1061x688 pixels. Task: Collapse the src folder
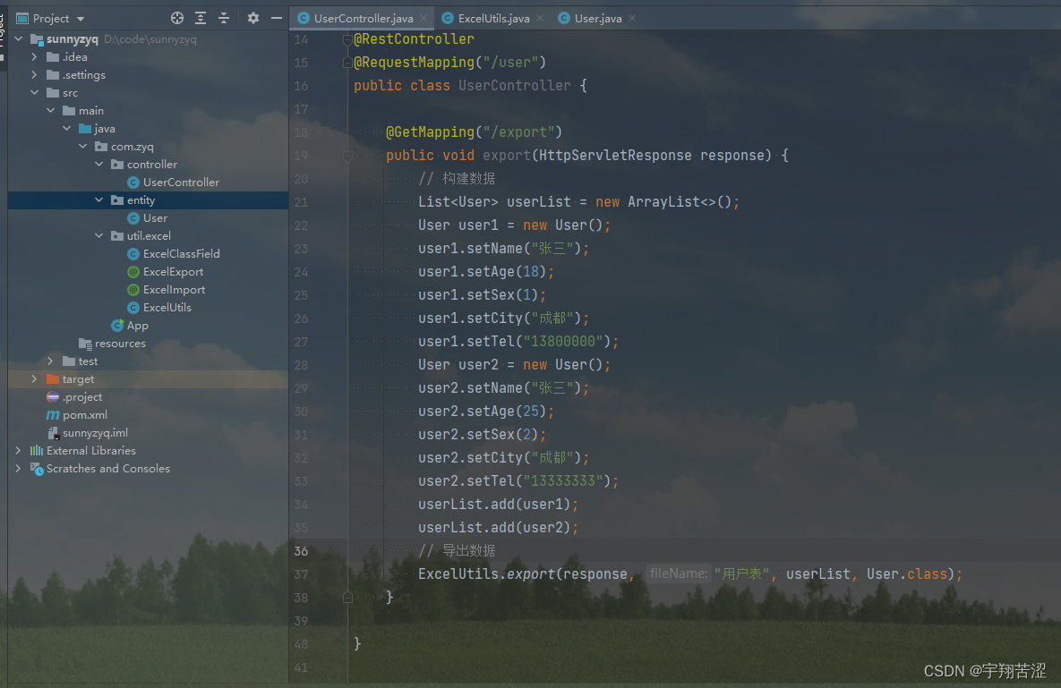pos(35,92)
